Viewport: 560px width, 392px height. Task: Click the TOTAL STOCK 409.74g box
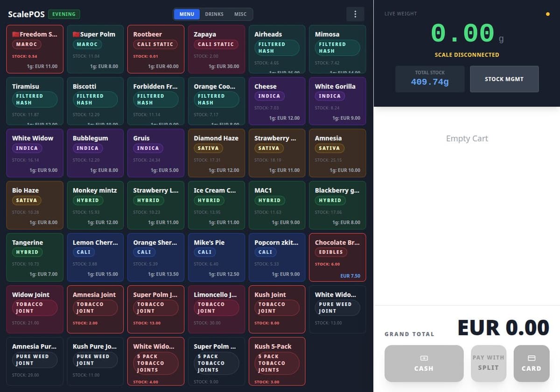430,79
